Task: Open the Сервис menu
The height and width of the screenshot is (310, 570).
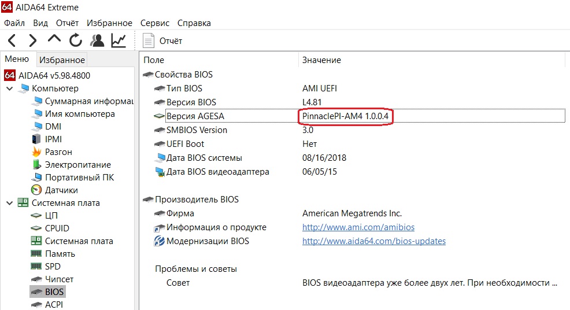Action: tap(154, 23)
